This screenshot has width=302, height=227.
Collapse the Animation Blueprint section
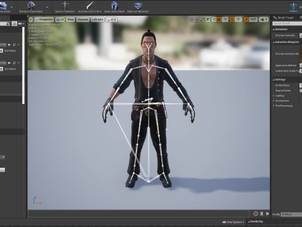coord(274,42)
